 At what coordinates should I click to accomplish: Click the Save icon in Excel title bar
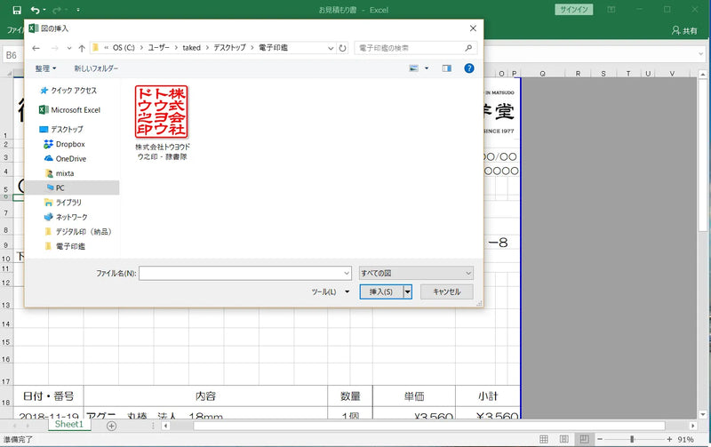pyautogui.click(x=17, y=10)
